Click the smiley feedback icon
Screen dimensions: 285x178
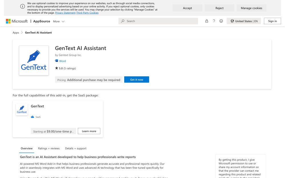pyautogui.click(x=221, y=21)
